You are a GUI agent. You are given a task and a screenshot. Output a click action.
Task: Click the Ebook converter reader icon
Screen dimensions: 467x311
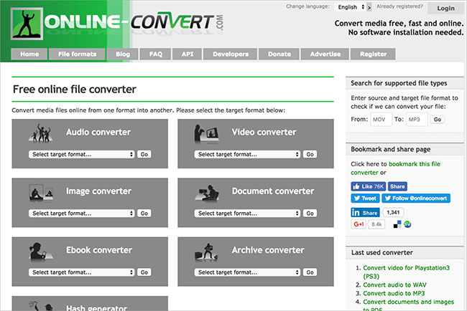click(x=41, y=252)
